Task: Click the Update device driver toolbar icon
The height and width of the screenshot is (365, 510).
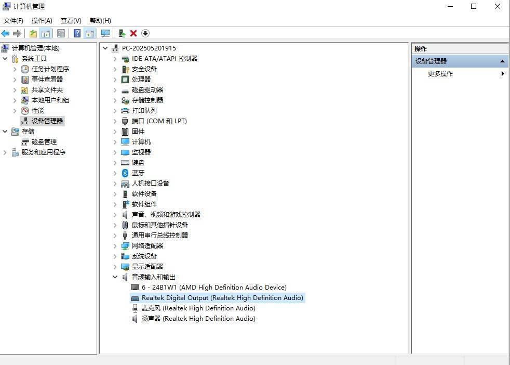Action: pyautogui.click(x=122, y=33)
